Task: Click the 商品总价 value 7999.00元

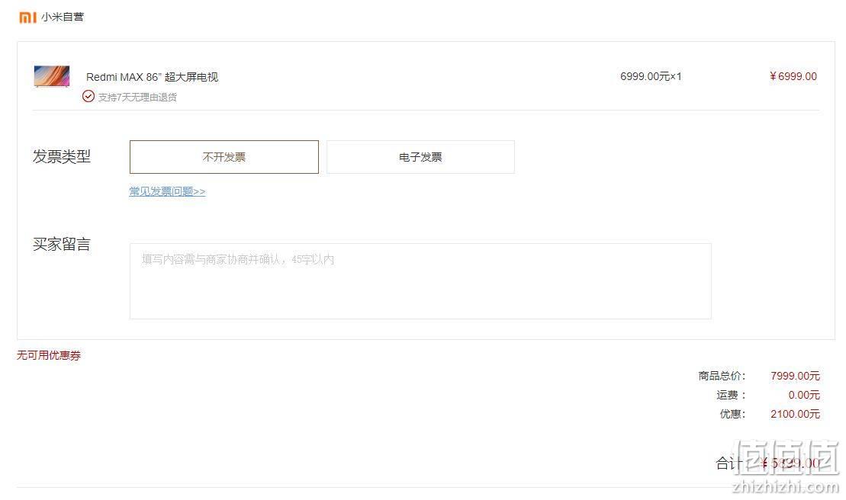Action: tap(796, 376)
